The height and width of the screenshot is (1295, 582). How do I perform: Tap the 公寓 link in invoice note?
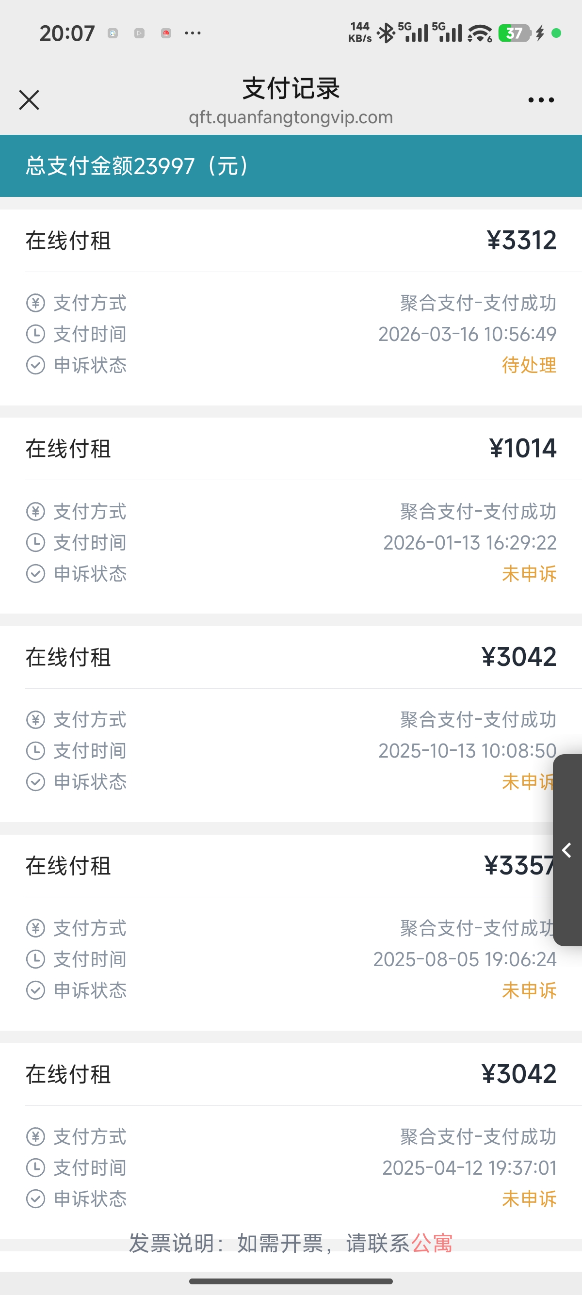(x=432, y=1243)
